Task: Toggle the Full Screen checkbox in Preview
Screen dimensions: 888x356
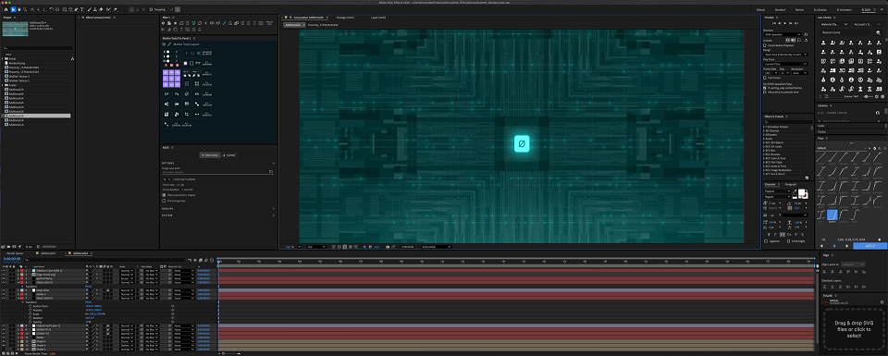Action: tap(765, 78)
